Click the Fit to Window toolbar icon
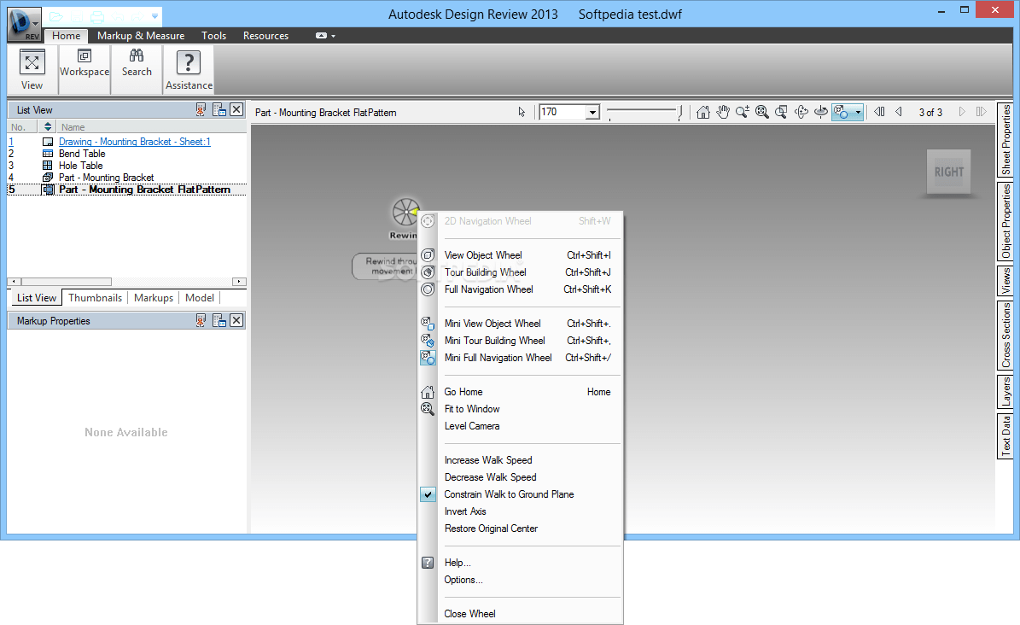Image resolution: width=1020 pixels, height=625 pixels. [761, 111]
